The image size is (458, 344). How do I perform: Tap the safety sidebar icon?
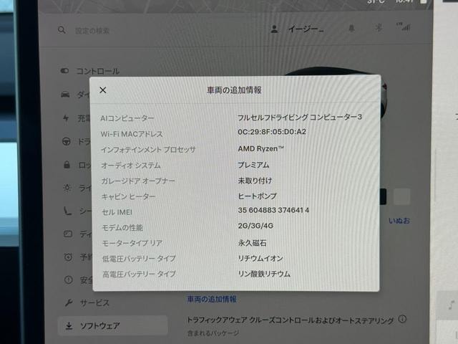[69, 280]
